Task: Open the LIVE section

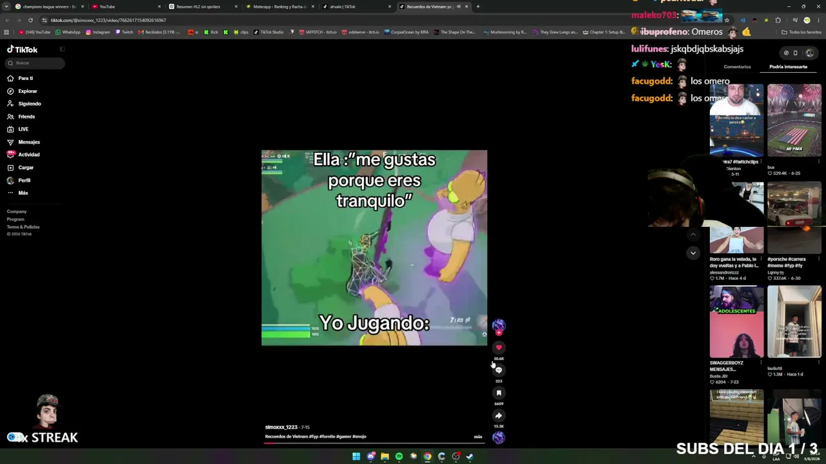Action: [x=23, y=129]
